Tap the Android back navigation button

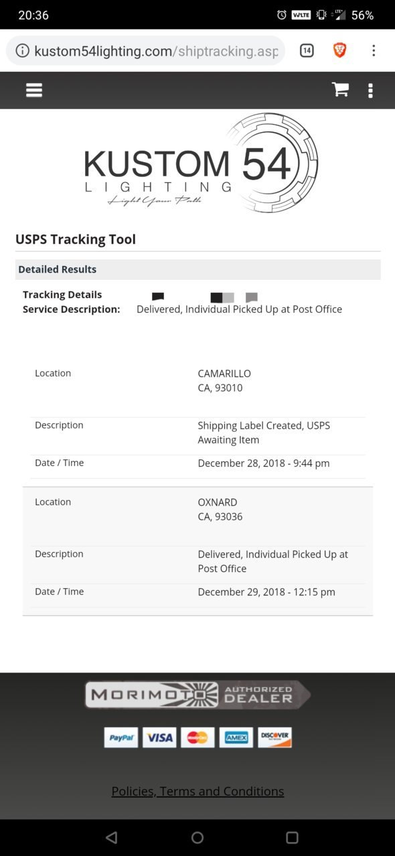click(x=112, y=837)
